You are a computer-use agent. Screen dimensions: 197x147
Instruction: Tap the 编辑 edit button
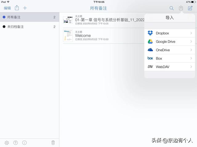tap(7, 8)
